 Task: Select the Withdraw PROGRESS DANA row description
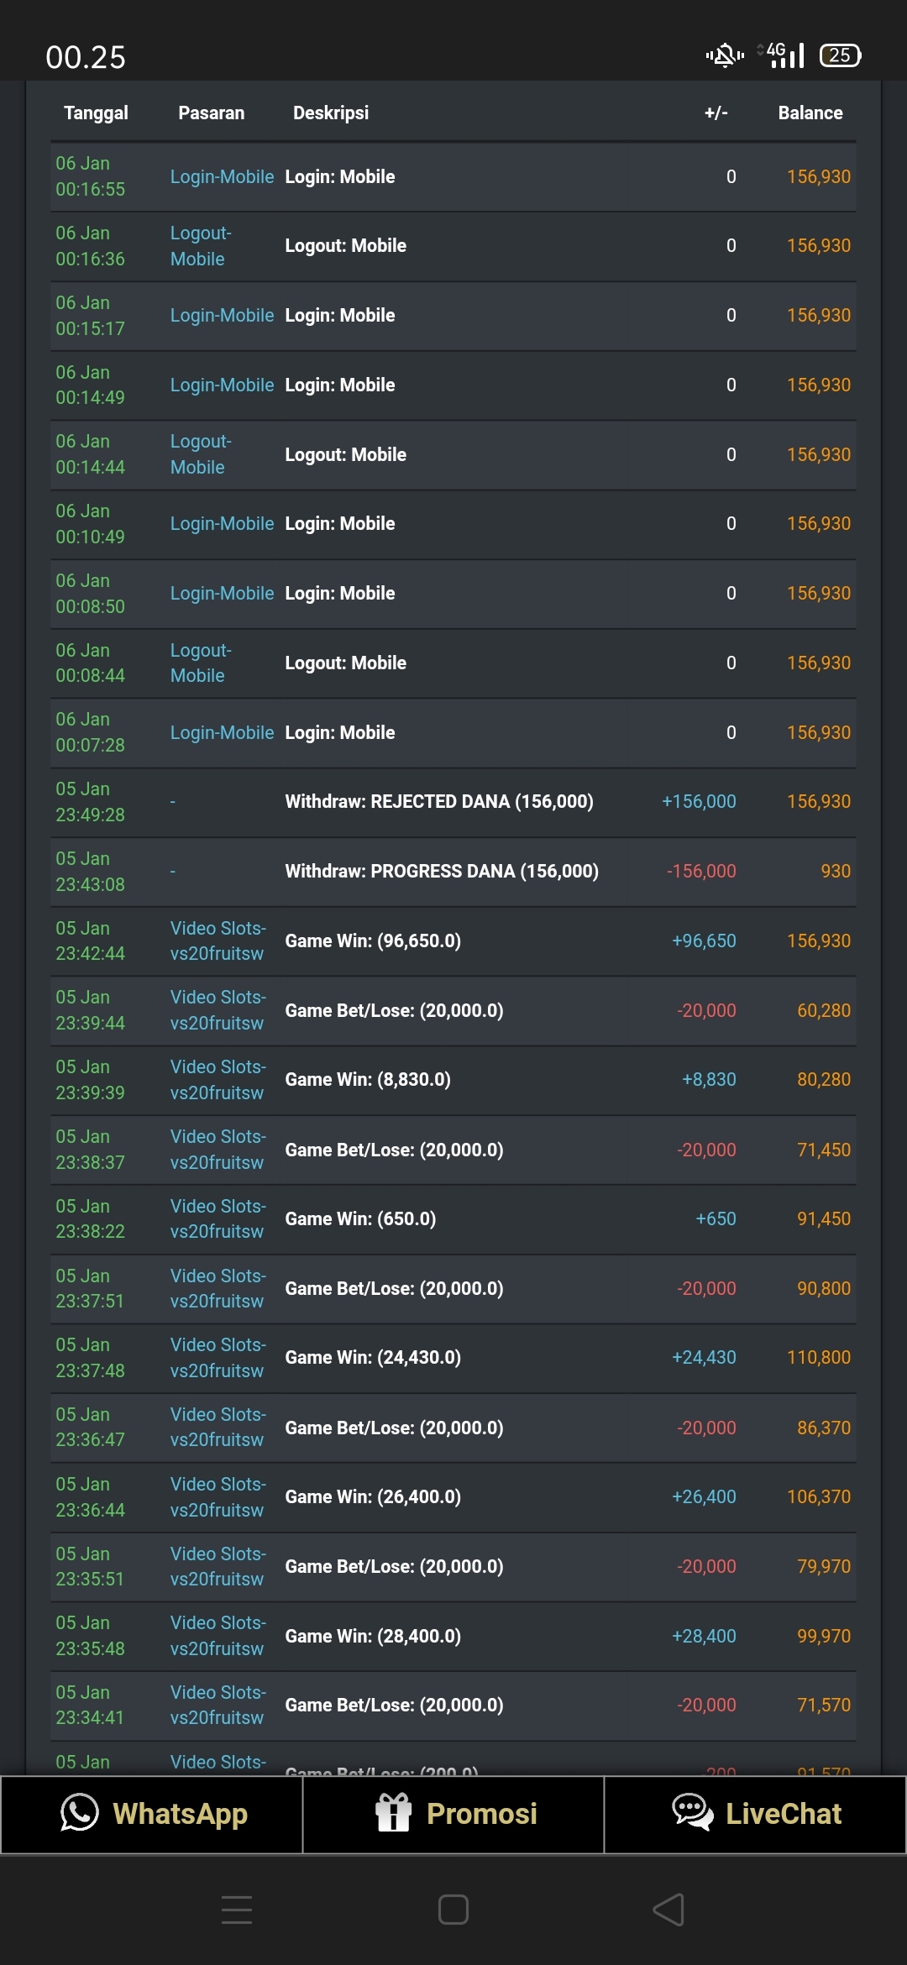pyautogui.click(x=441, y=871)
